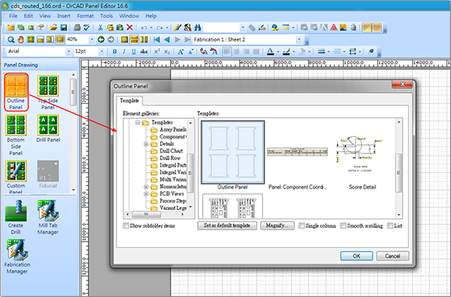451x297 pixels.
Task: Apply subscript formatting
Action: coord(167,52)
